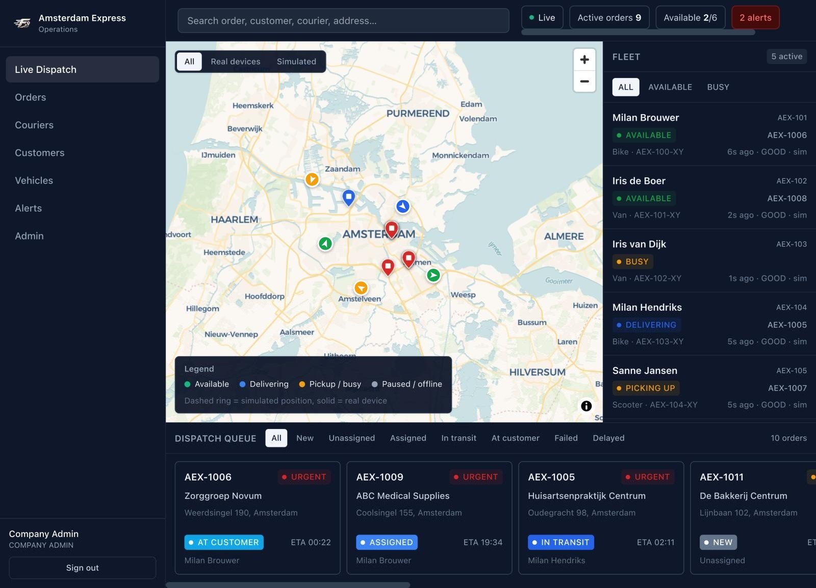This screenshot has width=816, height=588.
Task: Filter dispatch queue by In transit
Action: [459, 438]
